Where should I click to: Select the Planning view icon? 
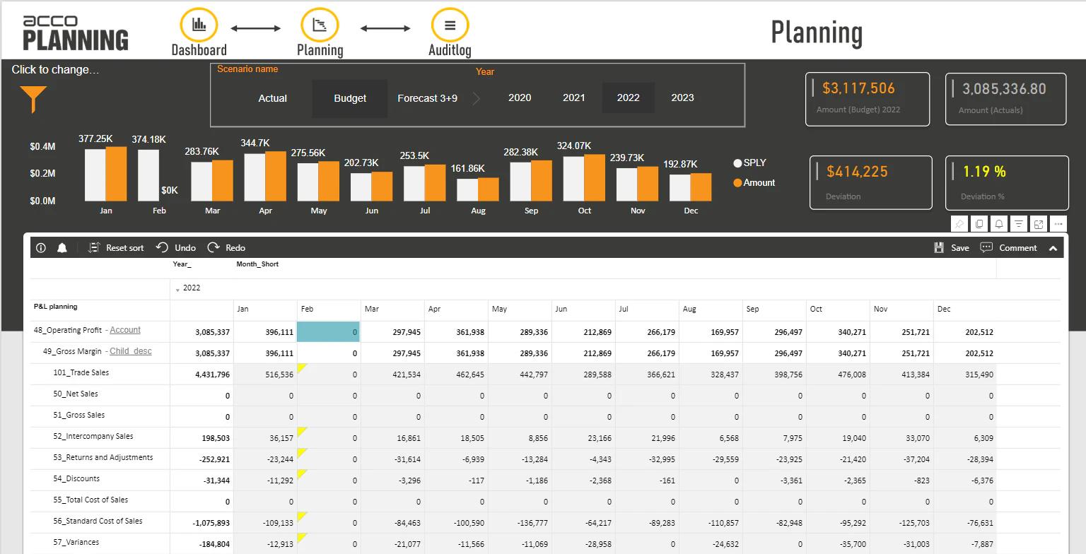pyautogui.click(x=320, y=24)
